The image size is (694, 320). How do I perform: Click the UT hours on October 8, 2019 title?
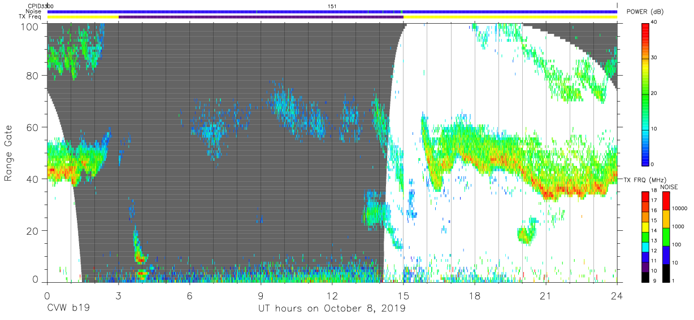[332, 309]
